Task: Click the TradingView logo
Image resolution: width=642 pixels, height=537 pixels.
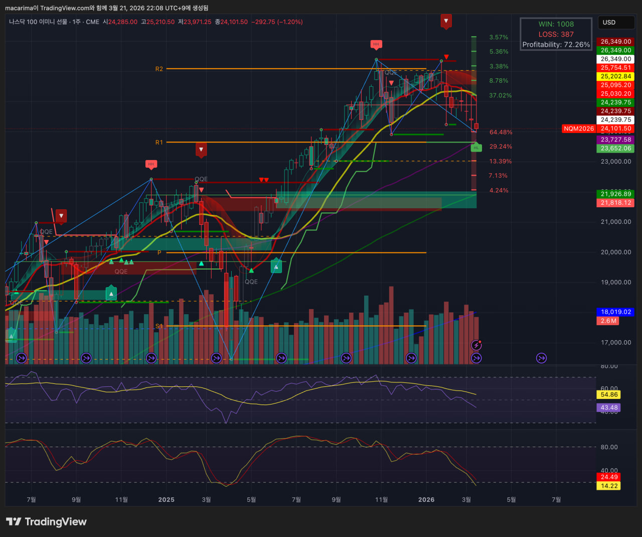Action: click(x=46, y=522)
